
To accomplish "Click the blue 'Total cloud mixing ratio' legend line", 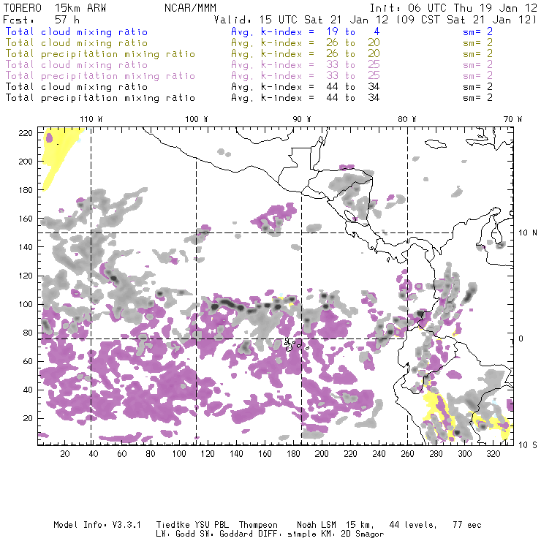I will (77, 31).
